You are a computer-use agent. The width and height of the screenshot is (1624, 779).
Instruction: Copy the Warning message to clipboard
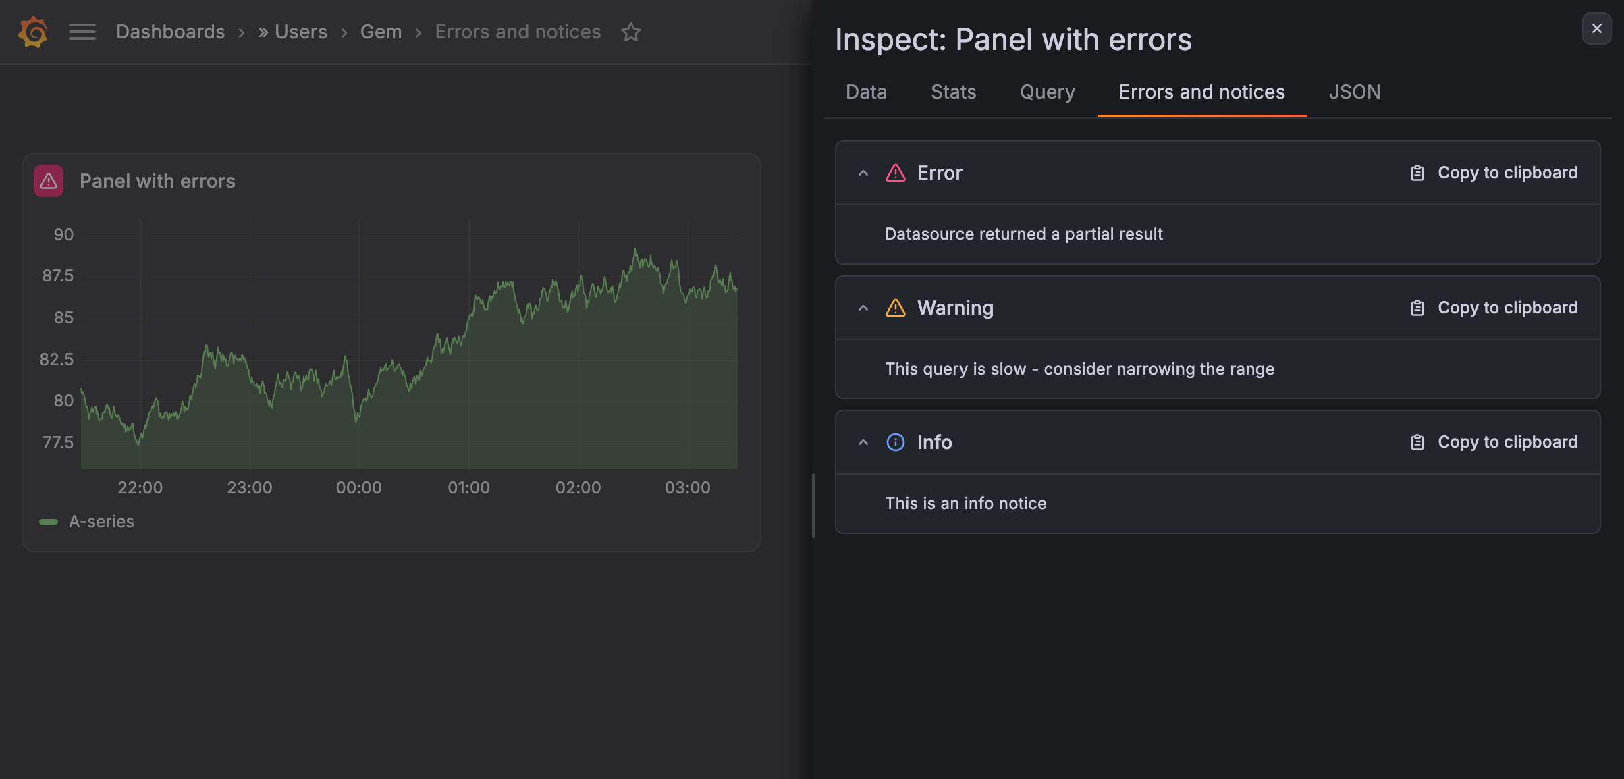1493,308
